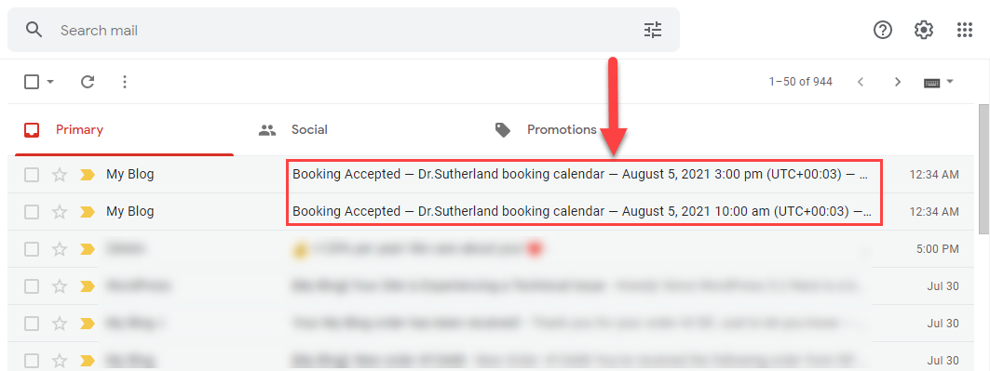Open Booking Accepted email for 3:00 pm
This screenshot has width=990, height=371.
579,175
